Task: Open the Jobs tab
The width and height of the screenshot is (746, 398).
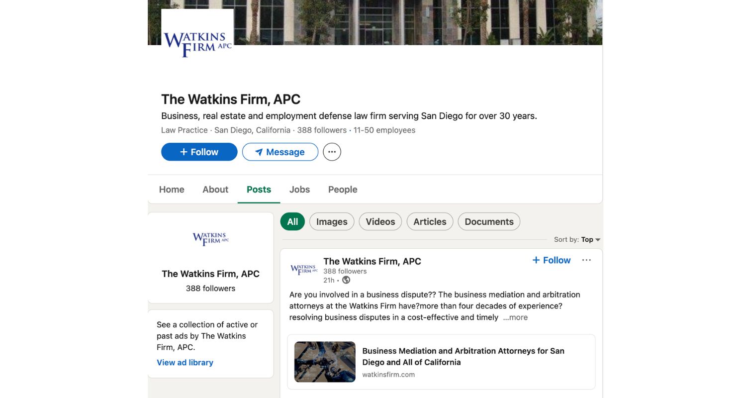Action: (299, 190)
